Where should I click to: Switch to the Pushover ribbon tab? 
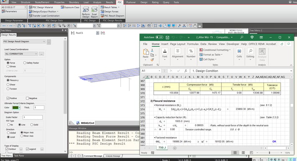(x=131, y=2)
